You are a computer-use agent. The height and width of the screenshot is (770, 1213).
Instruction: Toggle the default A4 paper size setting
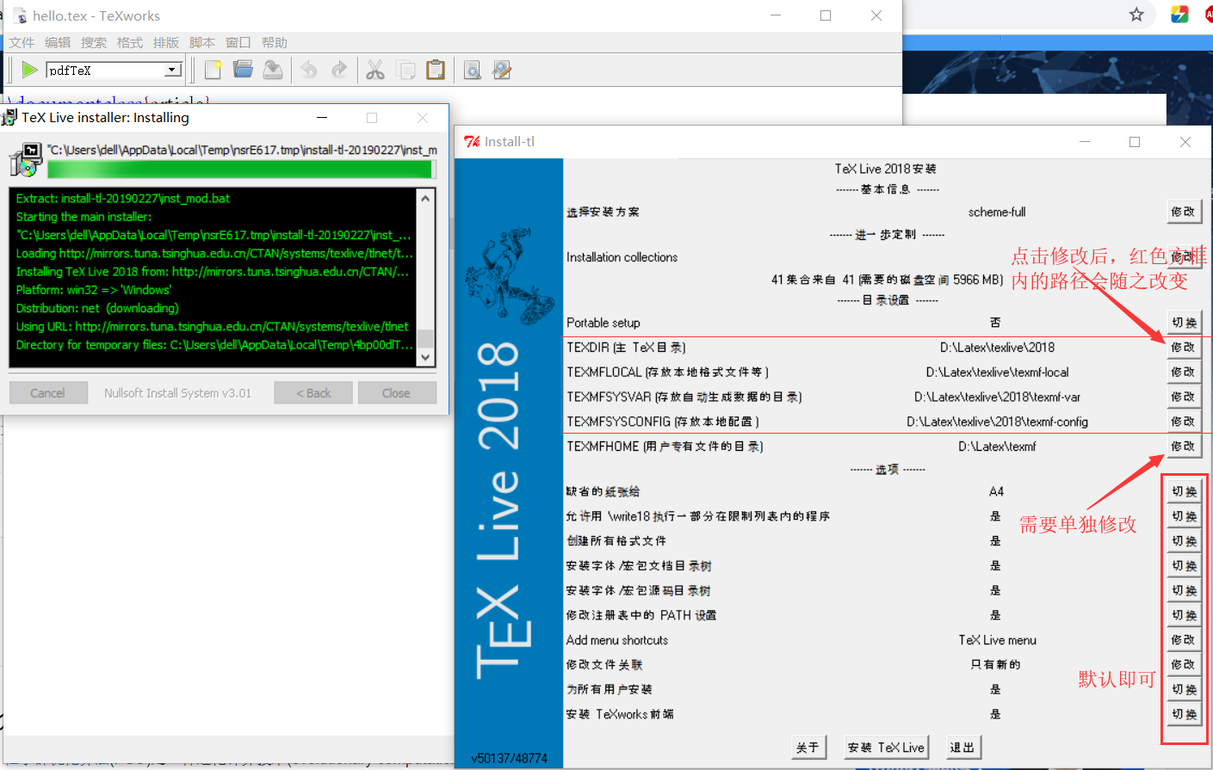(x=1184, y=490)
